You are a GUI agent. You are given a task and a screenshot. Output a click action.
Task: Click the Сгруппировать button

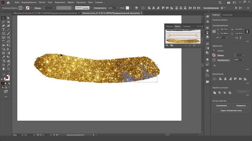[x=221, y=105]
